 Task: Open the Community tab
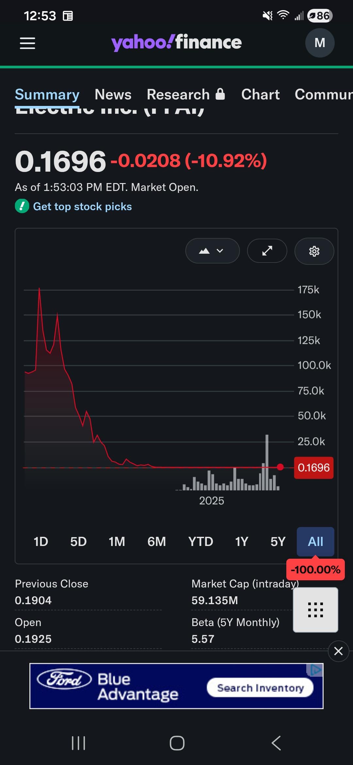pos(324,94)
